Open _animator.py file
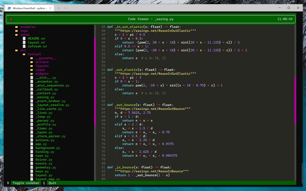306x191 pixels. [47, 82]
